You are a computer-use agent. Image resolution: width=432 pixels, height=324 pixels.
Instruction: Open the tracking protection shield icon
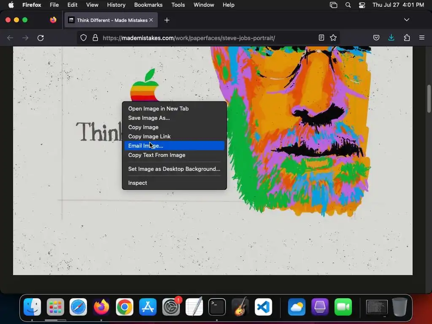pyautogui.click(x=84, y=38)
